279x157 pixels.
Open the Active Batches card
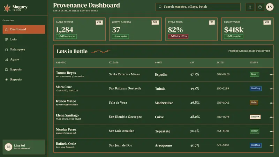(135, 29)
